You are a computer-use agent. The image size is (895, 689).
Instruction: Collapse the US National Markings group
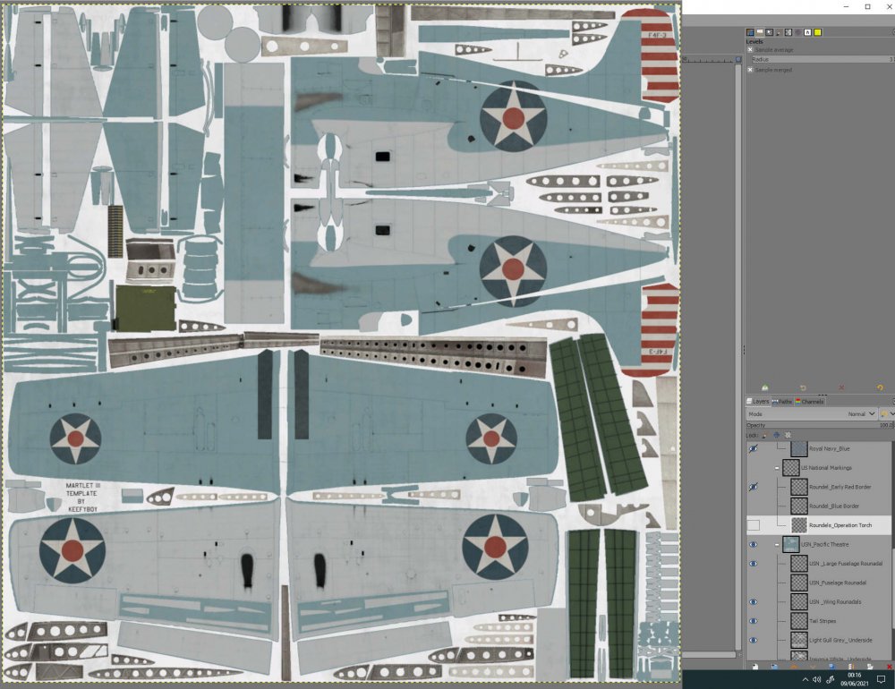click(777, 467)
